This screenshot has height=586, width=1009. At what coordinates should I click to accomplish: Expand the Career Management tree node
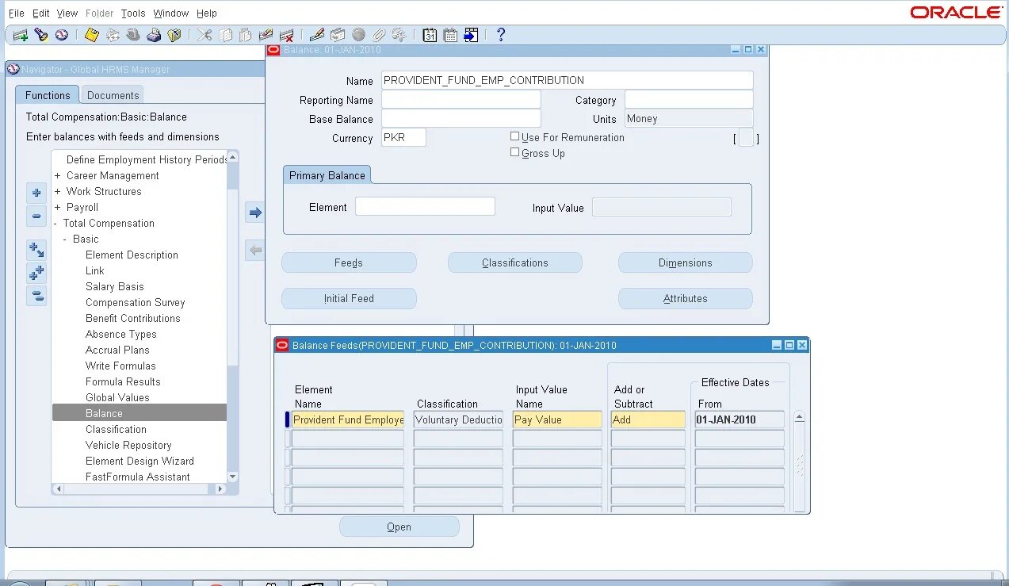[x=57, y=176]
